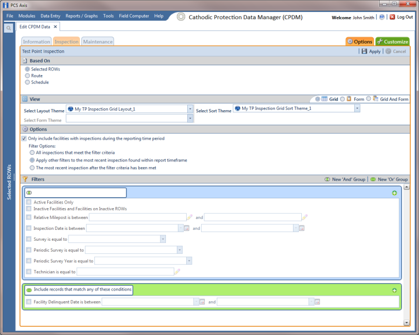
Task: Click the group icon in the blue filter header
Action: pyautogui.click(x=29, y=193)
